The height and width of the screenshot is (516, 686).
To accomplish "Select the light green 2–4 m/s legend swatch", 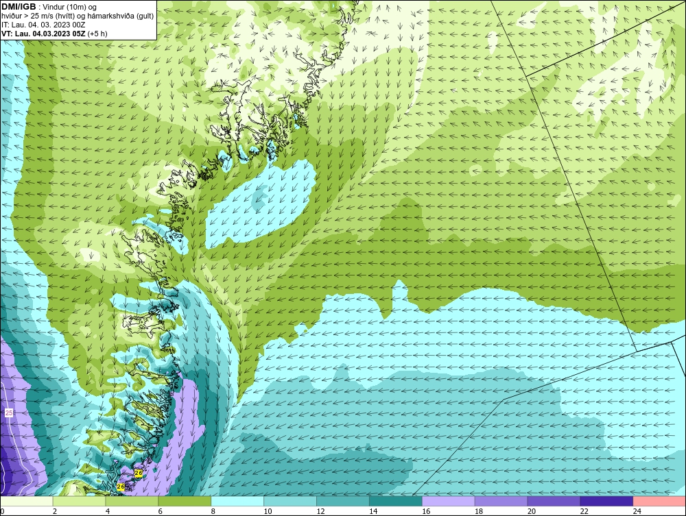I will tap(79, 501).
